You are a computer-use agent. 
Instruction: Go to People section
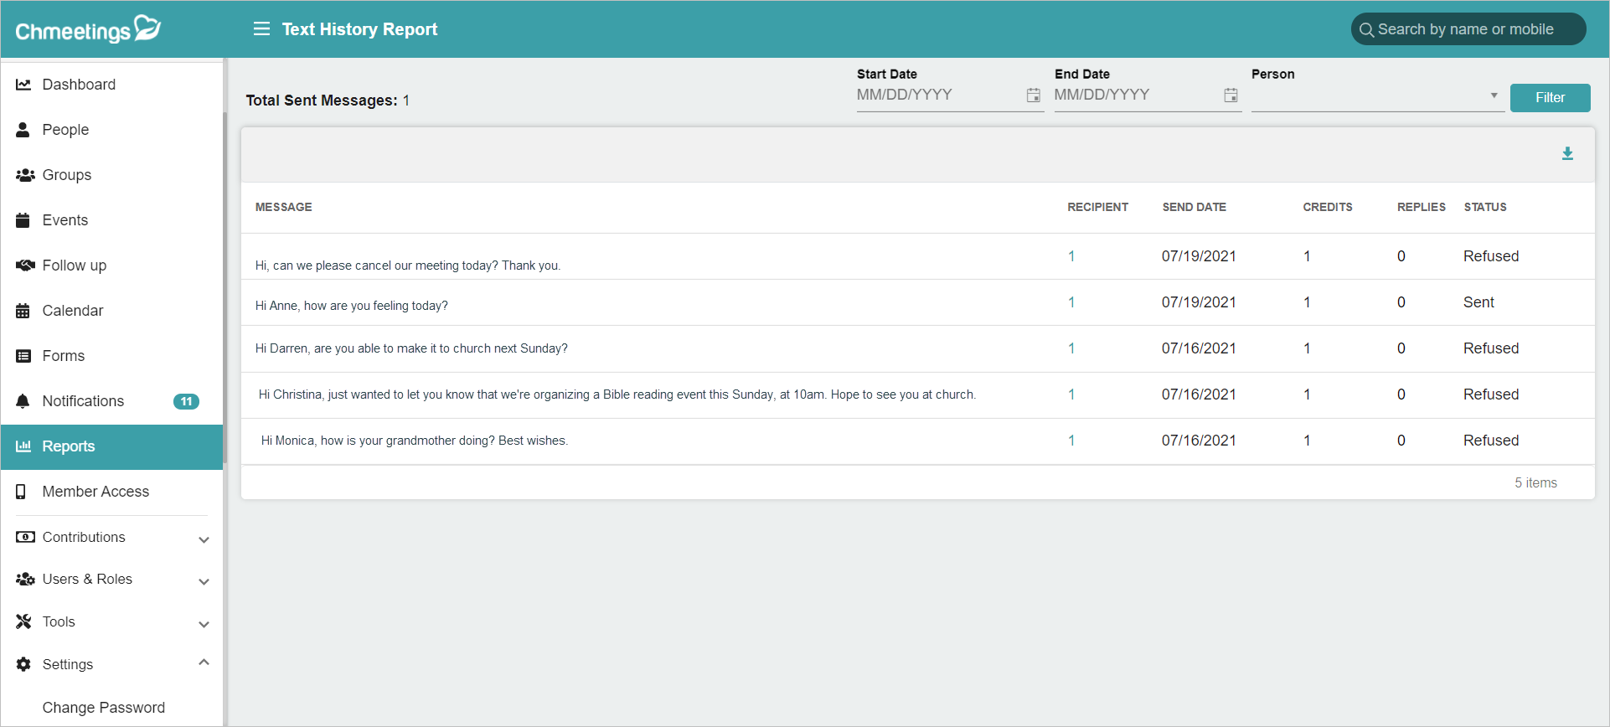(x=111, y=130)
